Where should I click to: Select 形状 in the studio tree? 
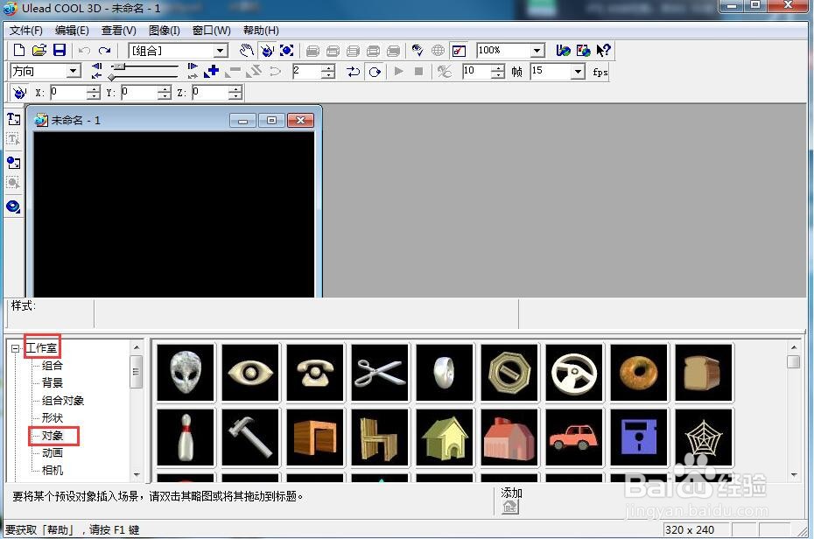click(53, 417)
